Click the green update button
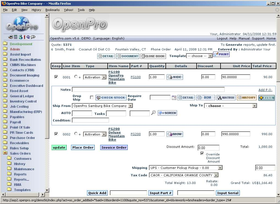Screen dimensions: 280x204 [59, 148]
